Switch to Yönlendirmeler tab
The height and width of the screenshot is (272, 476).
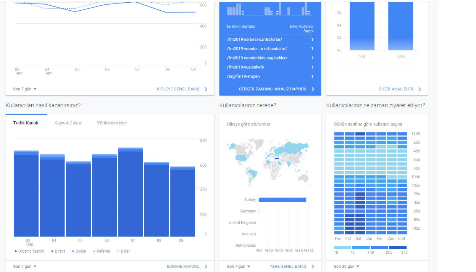112,123
